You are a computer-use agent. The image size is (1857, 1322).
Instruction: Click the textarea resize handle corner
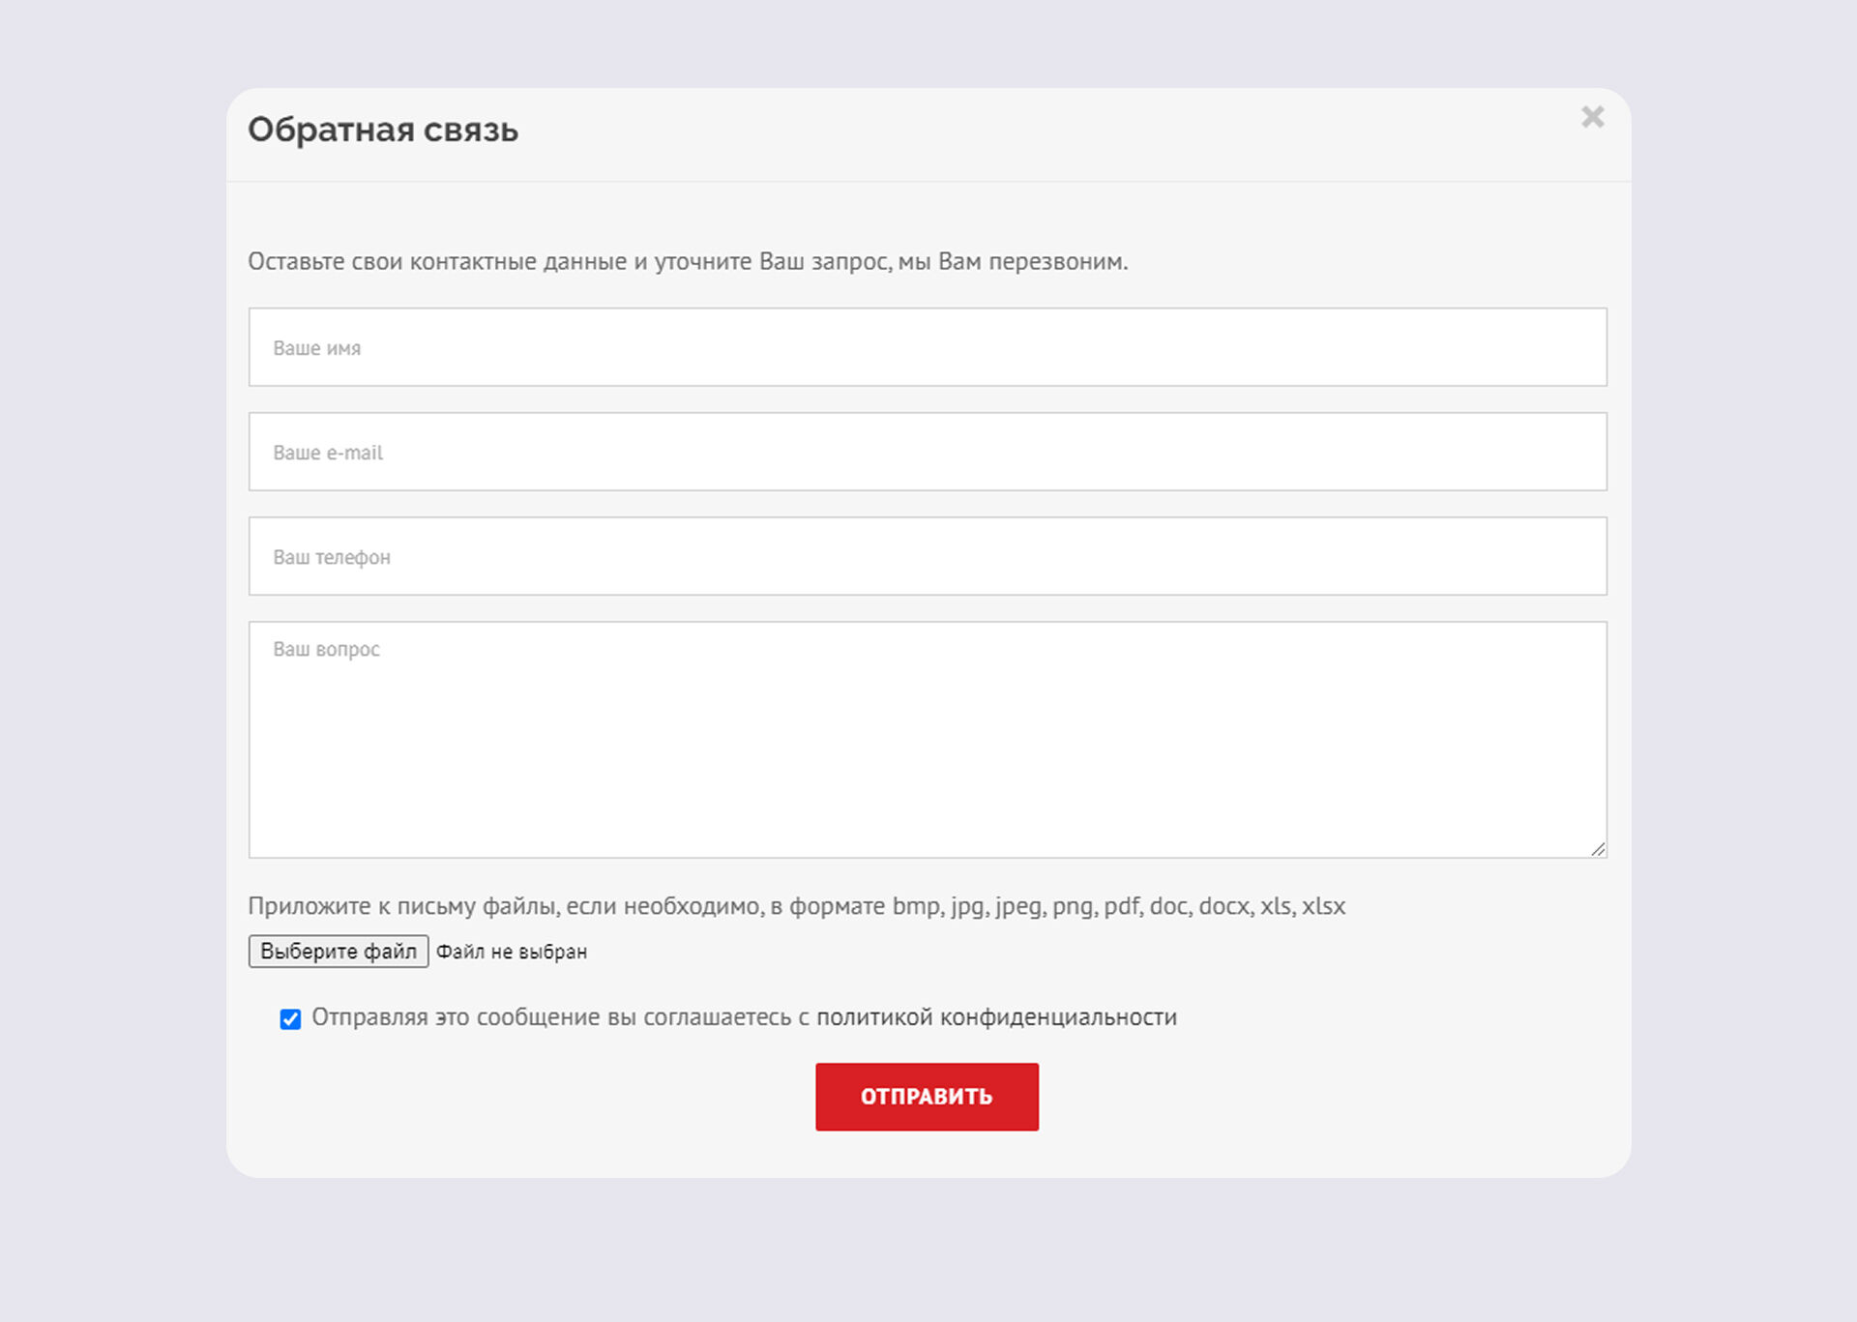pos(1598,849)
